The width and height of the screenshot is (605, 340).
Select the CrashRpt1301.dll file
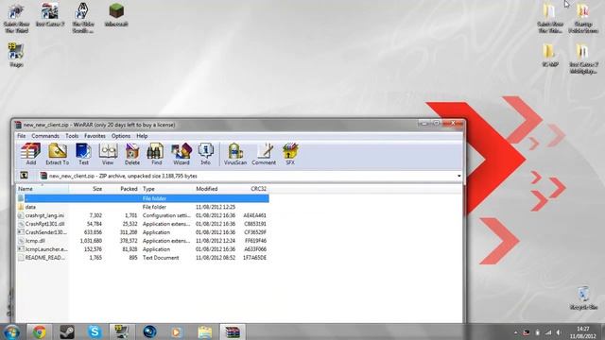pos(143,224)
